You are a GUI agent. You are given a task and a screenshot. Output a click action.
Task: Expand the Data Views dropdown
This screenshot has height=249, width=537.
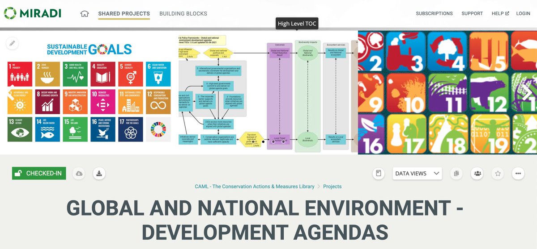[418, 174]
